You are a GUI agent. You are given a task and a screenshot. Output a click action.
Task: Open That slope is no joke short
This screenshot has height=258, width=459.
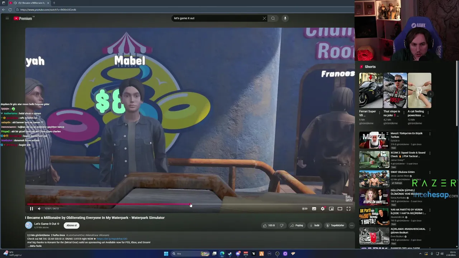tap(395, 90)
